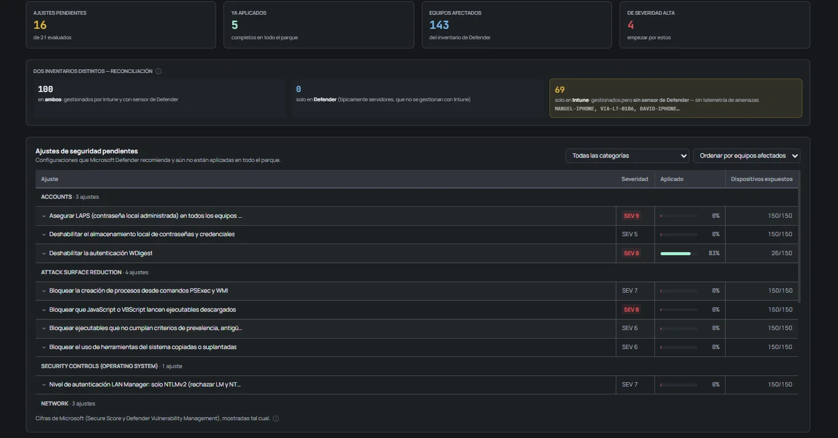The height and width of the screenshot is (438, 838).
Task: Click SEV 7 on the PSExec y WMI row
Action: click(x=630, y=291)
